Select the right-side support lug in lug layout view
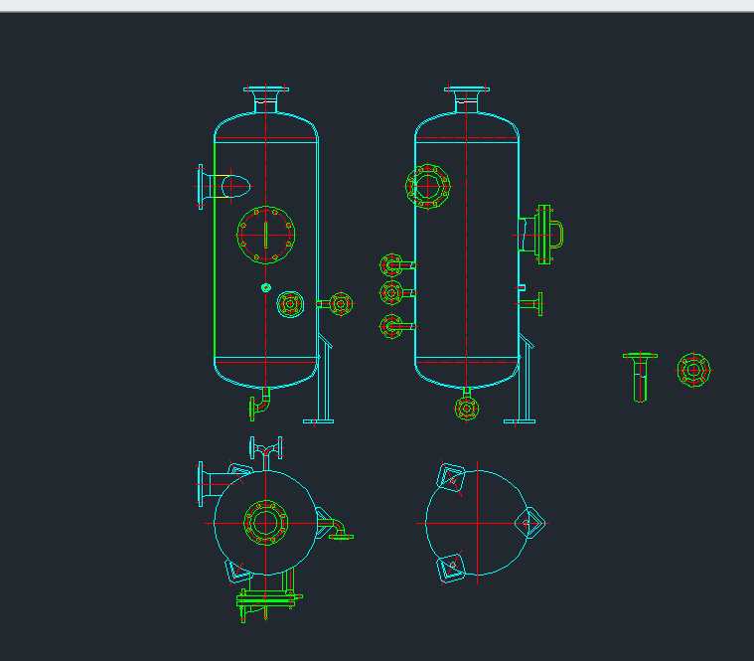This screenshot has height=661, width=754. tap(529, 523)
